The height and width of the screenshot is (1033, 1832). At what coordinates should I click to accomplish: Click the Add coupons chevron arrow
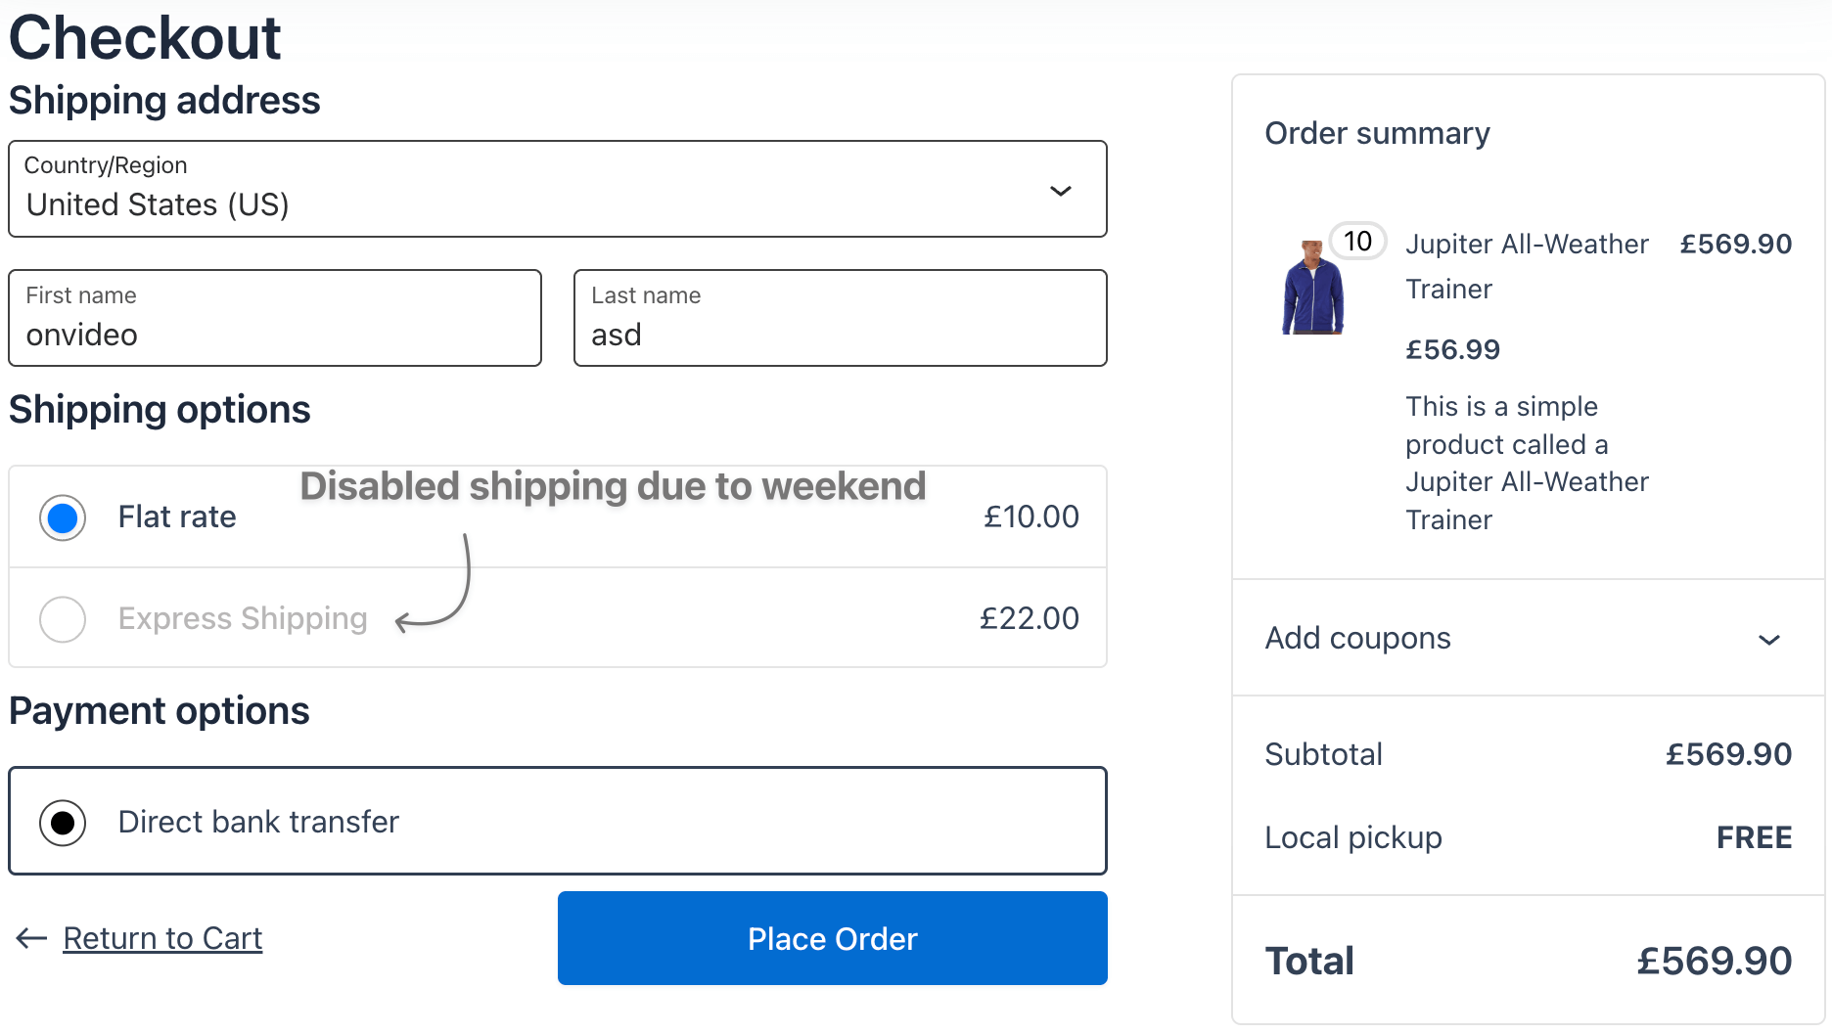click(1768, 640)
